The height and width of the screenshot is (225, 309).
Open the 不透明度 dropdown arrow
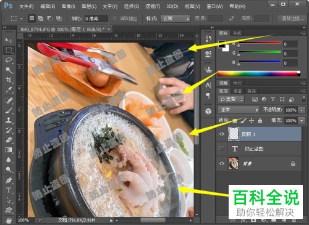pos(302,110)
